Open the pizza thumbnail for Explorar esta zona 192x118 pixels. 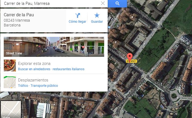(10, 65)
